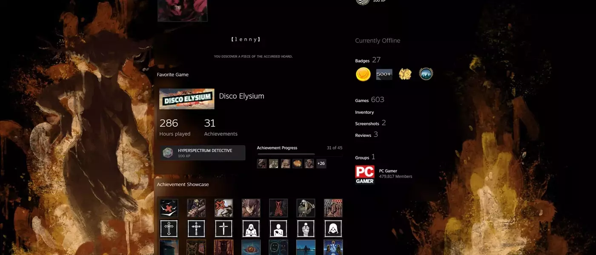Viewport: 596px width, 255px height.
Task: Click the bound mummy figure achievement icon
Action: click(306, 229)
